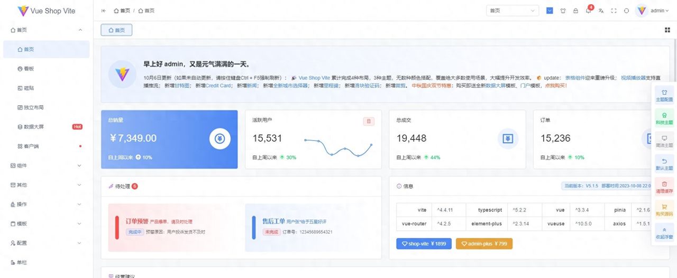The width and height of the screenshot is (677, 278).
Task: Click the 完成中 status tag
Action: pos(135,232)
